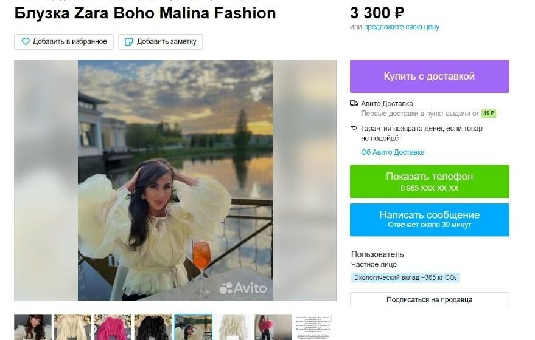Click Купить с доставкой purple button
The height and width of the screenshot is (340, 535).
(x=430, y=76)
